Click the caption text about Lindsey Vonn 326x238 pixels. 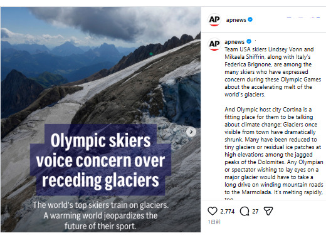pos(273,72)
